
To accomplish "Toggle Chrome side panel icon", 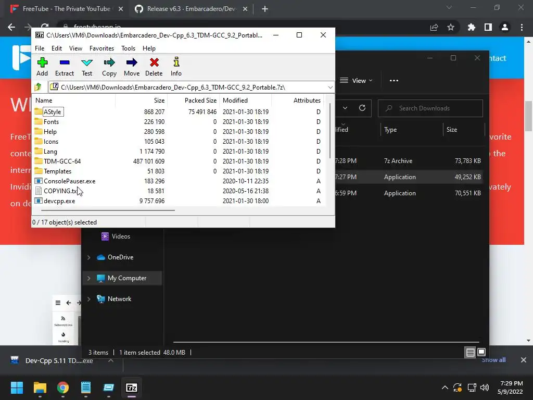I will (488, 27).
